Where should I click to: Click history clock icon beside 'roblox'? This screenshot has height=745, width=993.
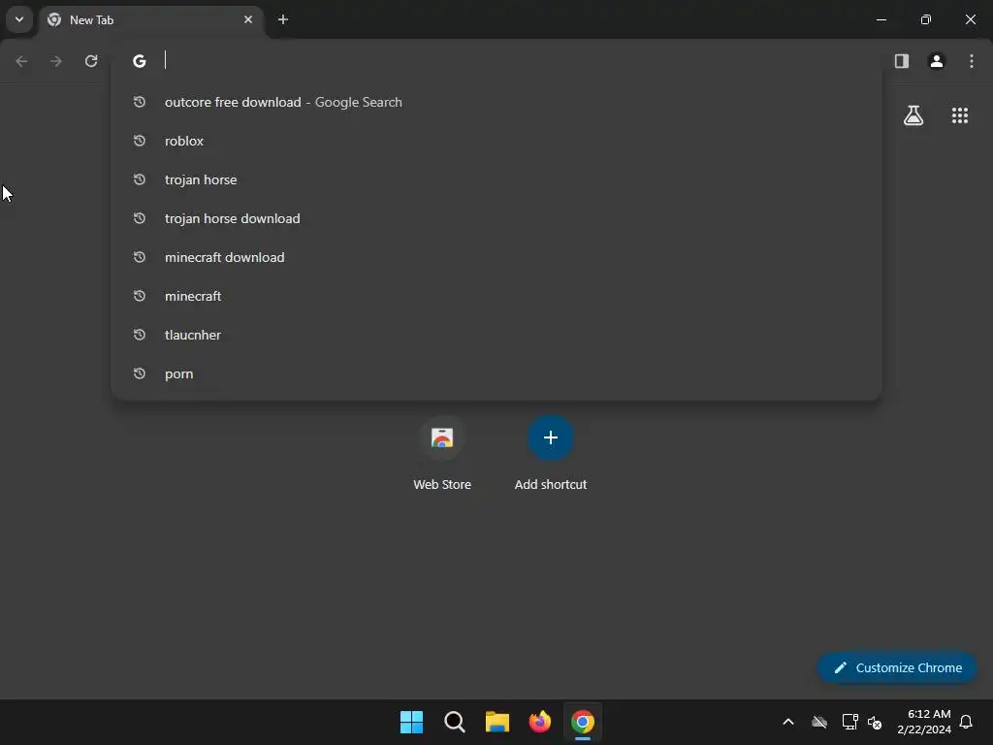pyautogui.click(x=140, y=141)
